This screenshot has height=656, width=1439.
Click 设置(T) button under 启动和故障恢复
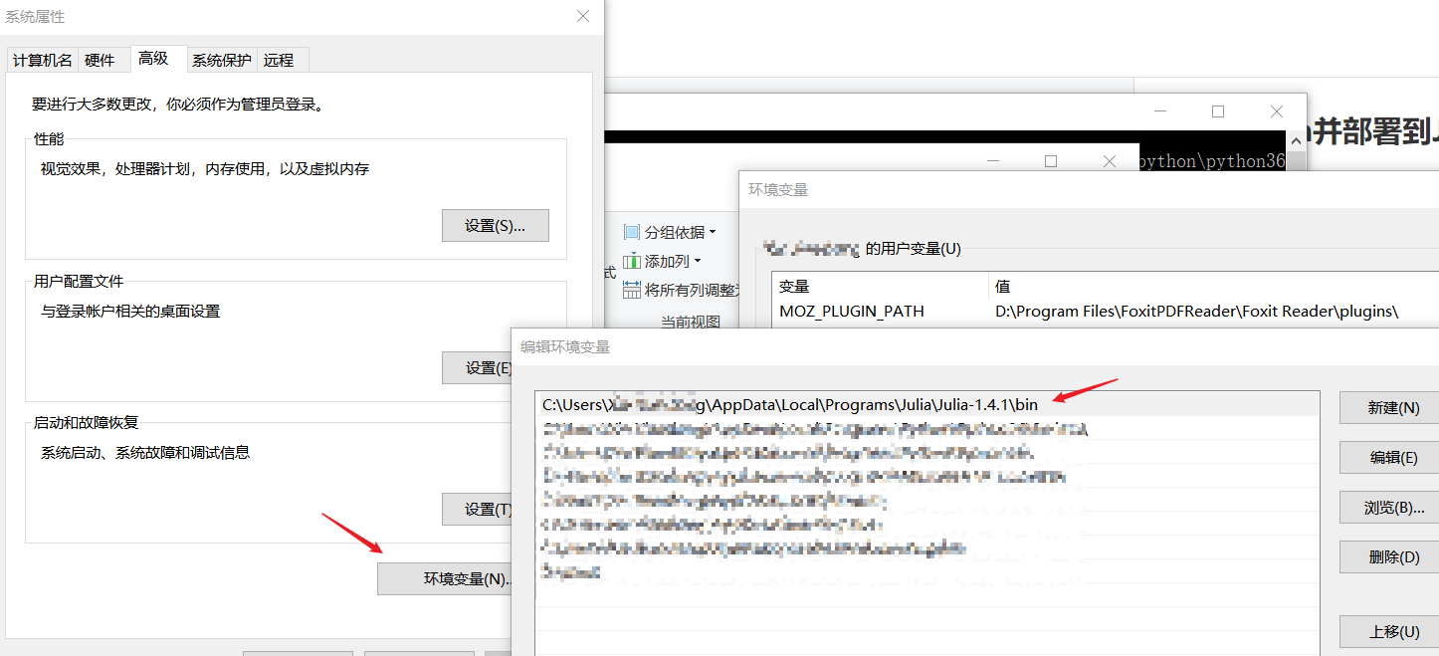(477, 509)
